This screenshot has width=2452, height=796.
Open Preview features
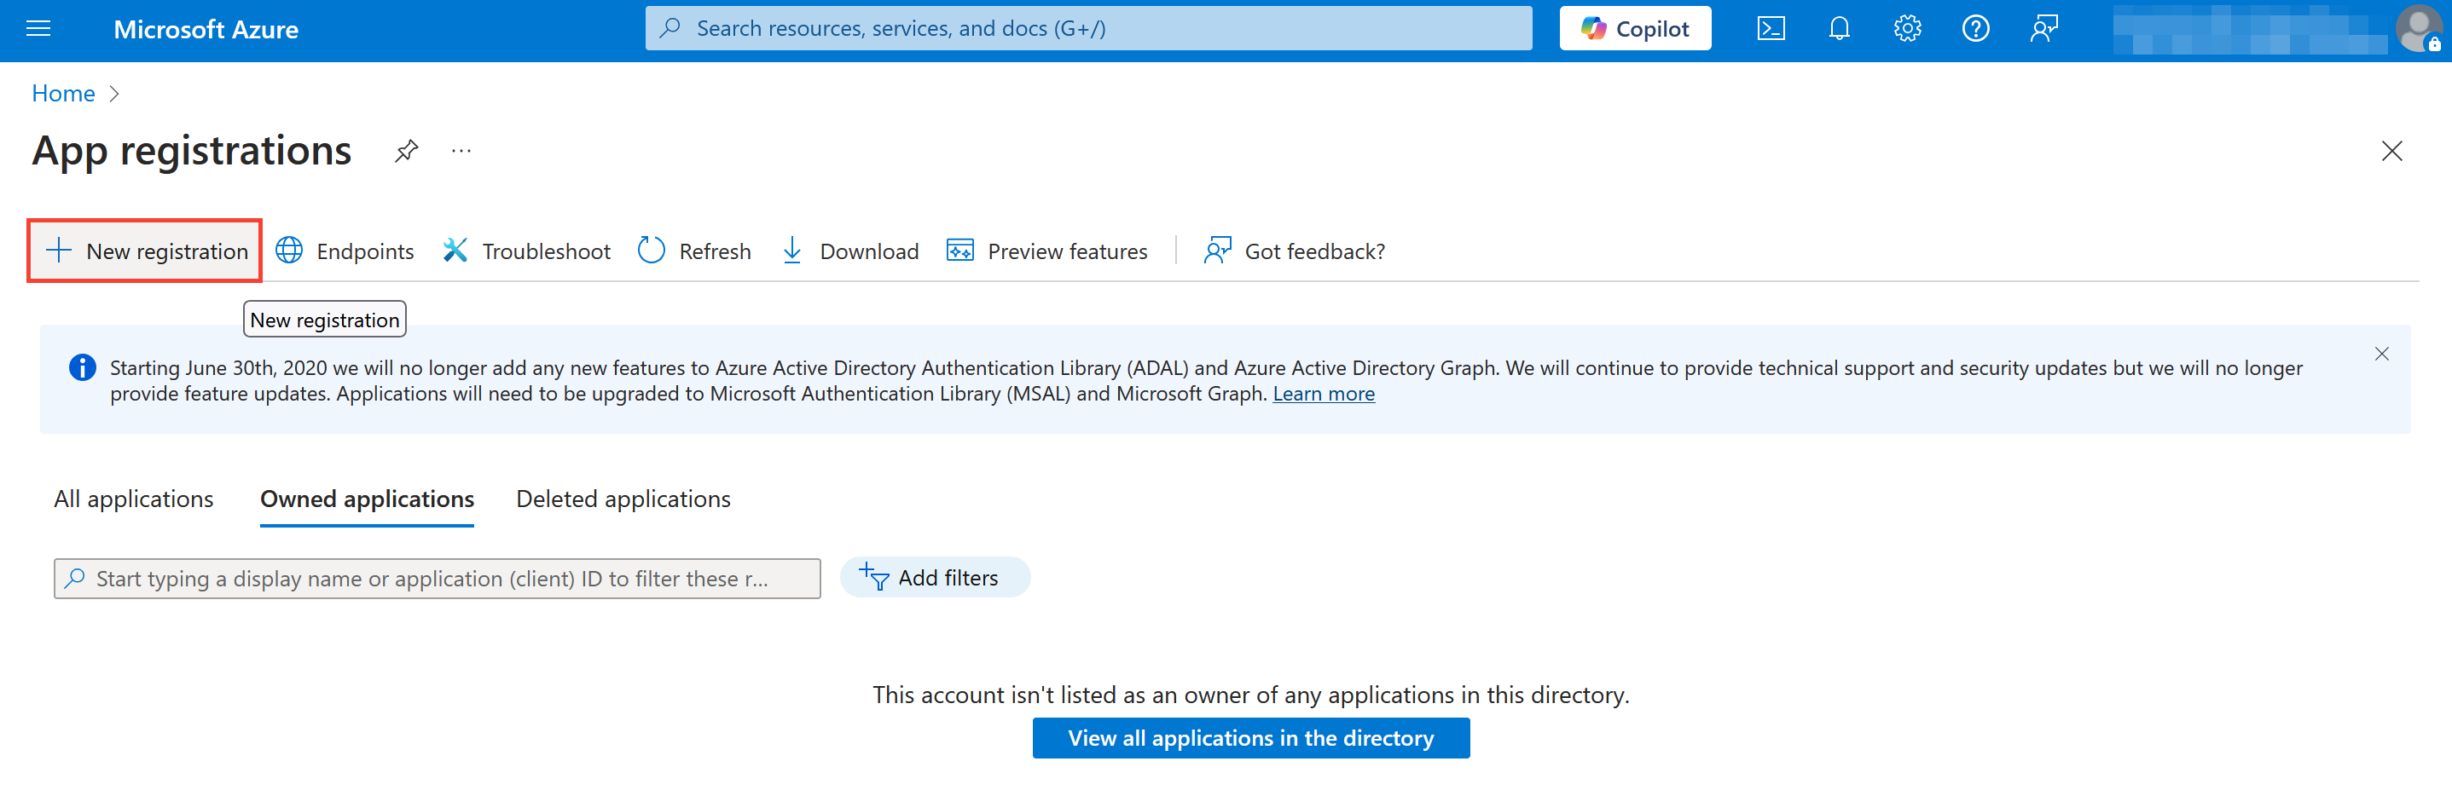[x=1047, y=251]
